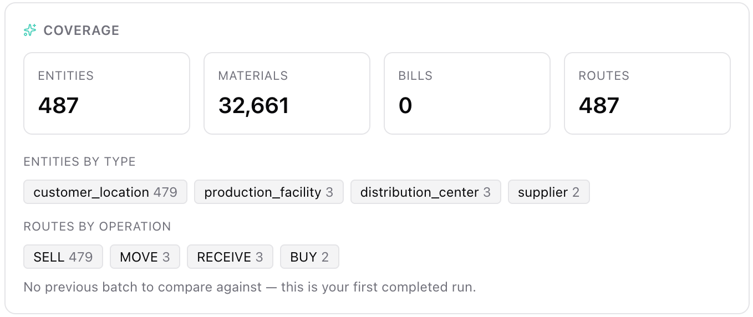Choose the RECEIVE 3 operation chip
Screen dimensions: 753x317
230,257
